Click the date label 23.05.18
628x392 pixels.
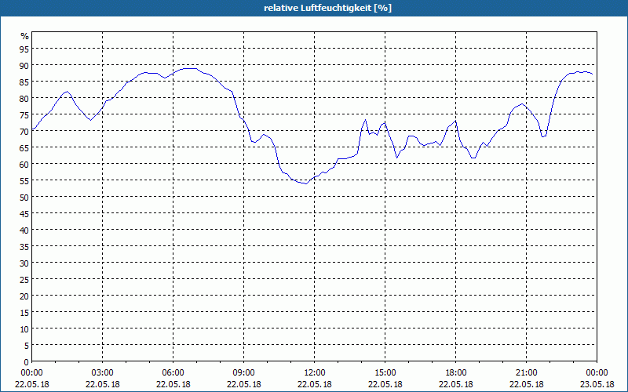click(x=597, y=384)
